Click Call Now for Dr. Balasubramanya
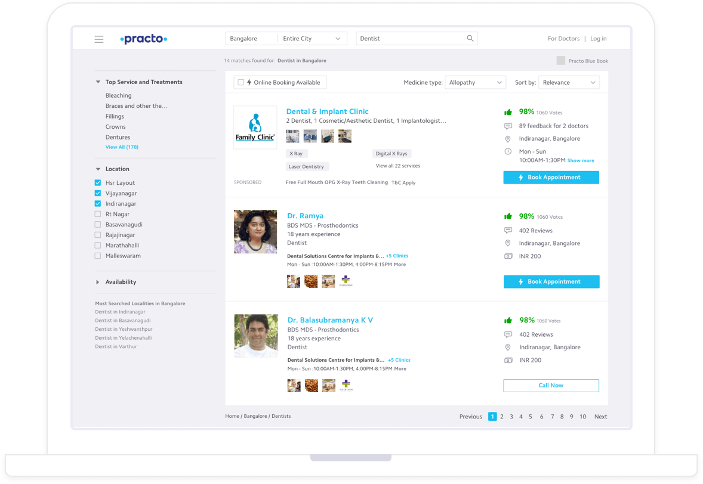Viewport: 703px width, 484px height. [x=551, y=386]
